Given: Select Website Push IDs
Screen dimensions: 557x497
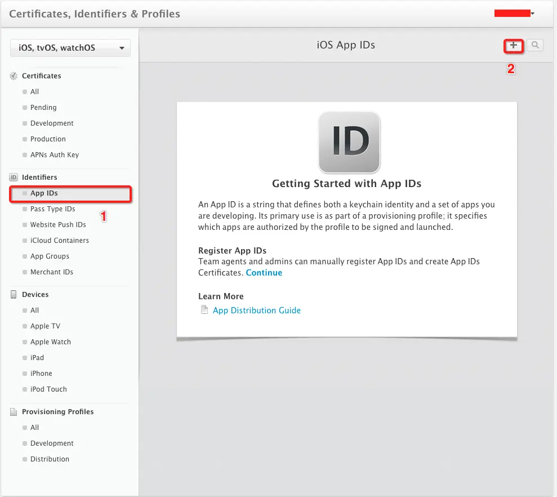Looking at the screenshot, I should [x=58, y=225].
